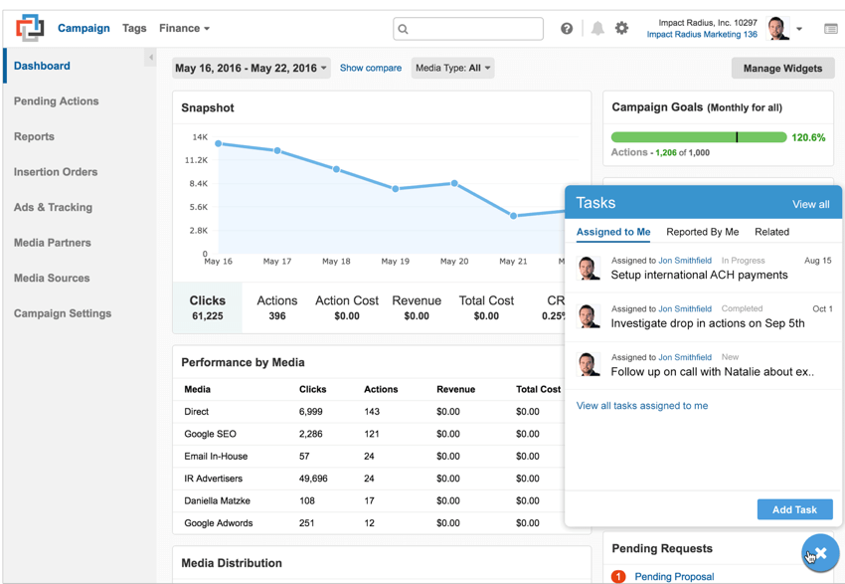Click the green Campaign Goals progress bar
Viewport: 845px width, 584px height.
698,137
